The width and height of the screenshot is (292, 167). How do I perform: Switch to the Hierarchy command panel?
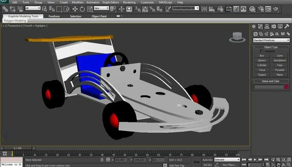point(267,26)
